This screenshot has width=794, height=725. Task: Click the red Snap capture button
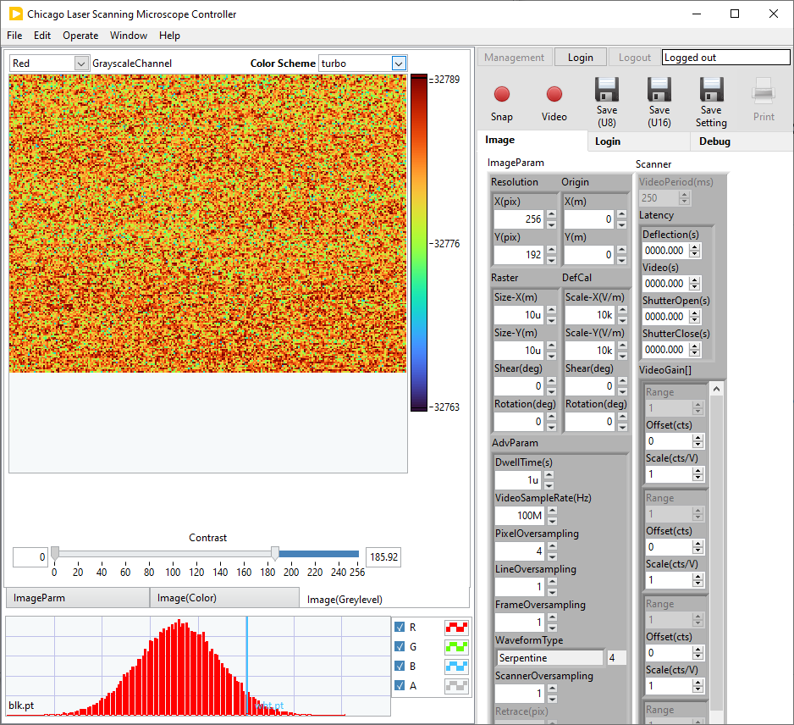coord(501,95)
